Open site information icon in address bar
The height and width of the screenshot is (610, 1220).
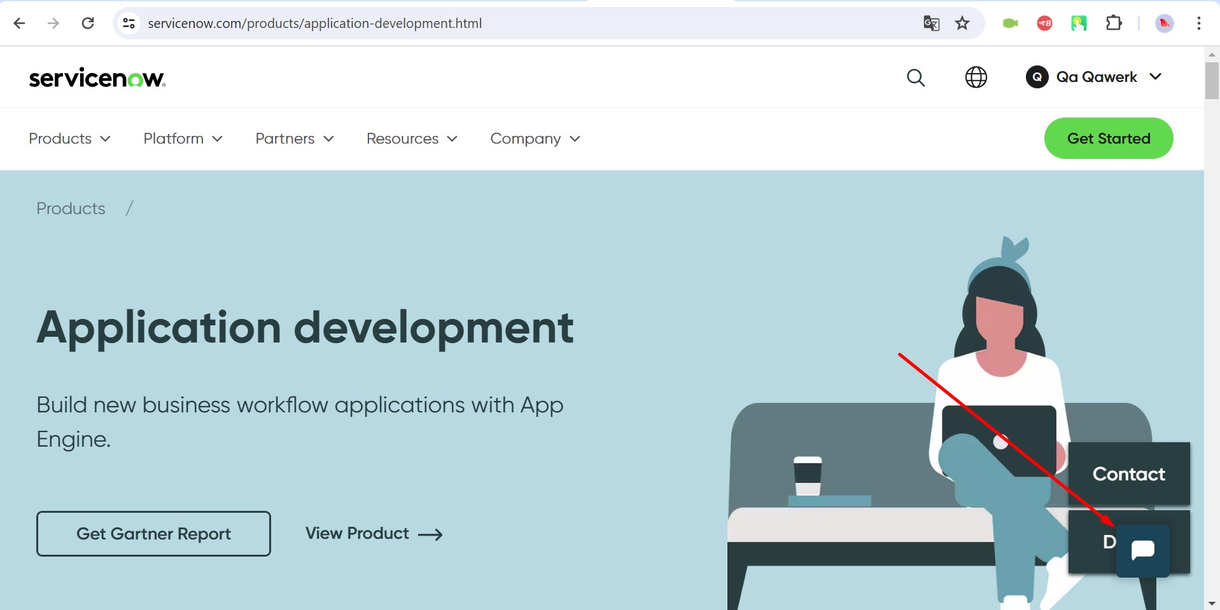129,24
